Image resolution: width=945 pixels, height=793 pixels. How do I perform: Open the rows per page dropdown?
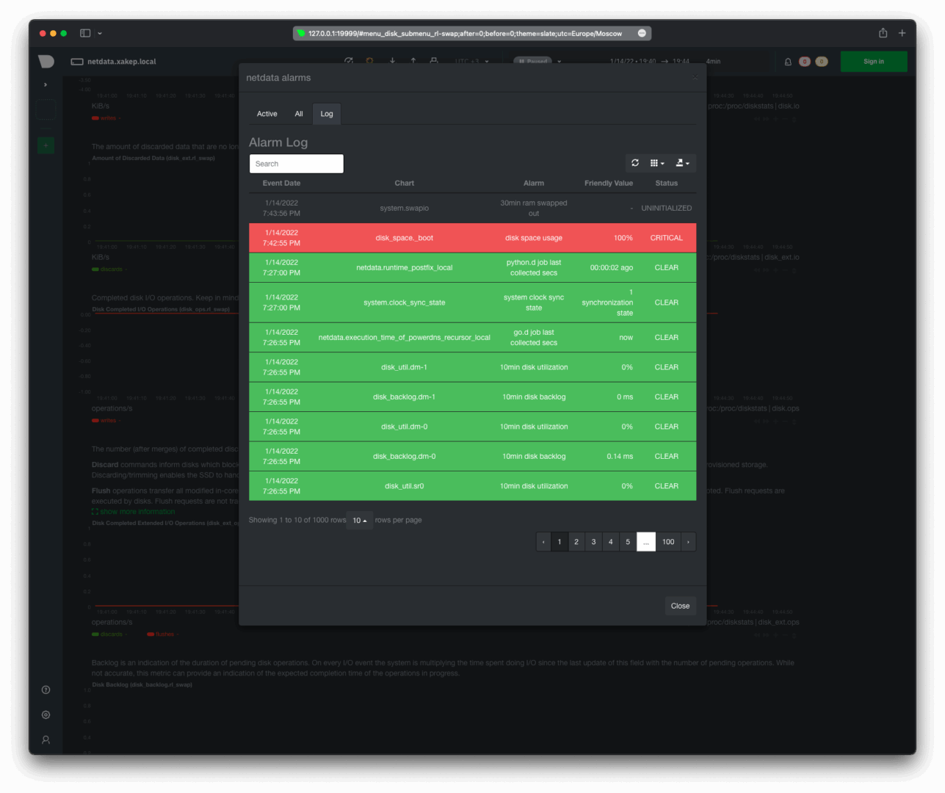pos(360,520)
